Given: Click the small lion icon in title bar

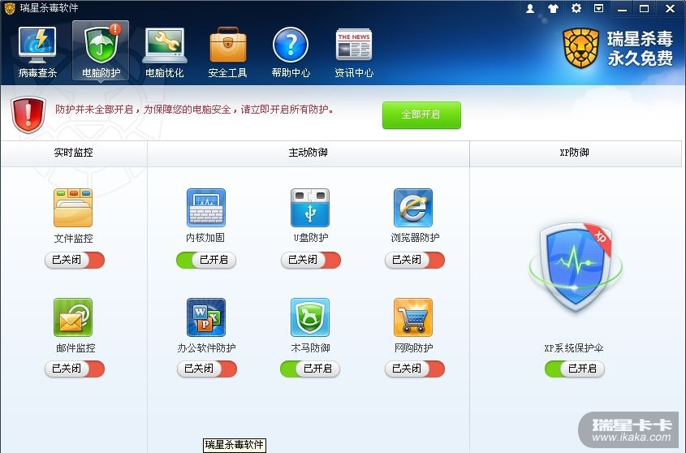Looking at the screenshot, I should [x=9, y=8].
